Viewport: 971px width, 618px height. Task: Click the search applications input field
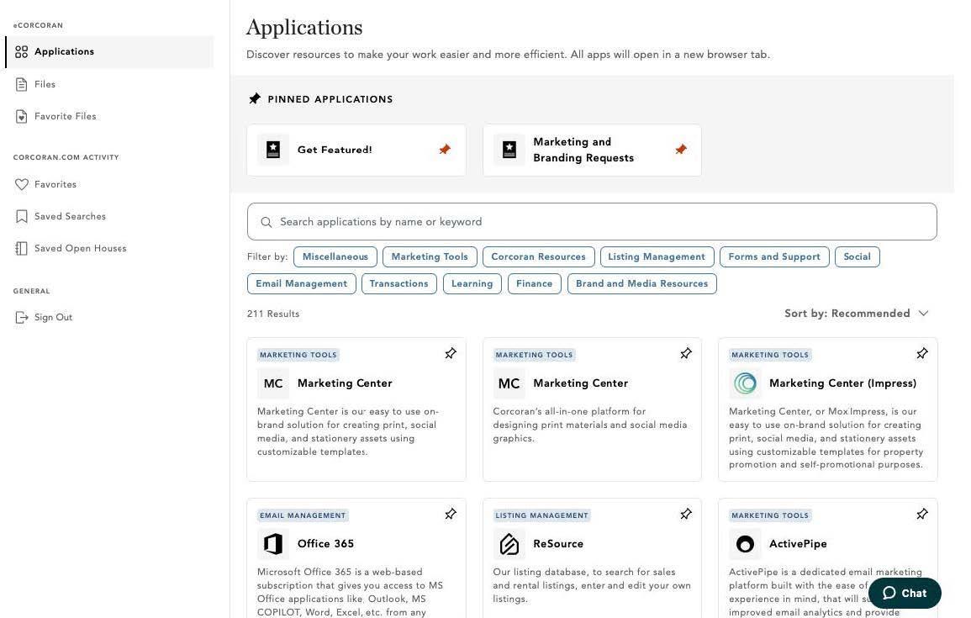pyautogui.click(x=591, y=222)
